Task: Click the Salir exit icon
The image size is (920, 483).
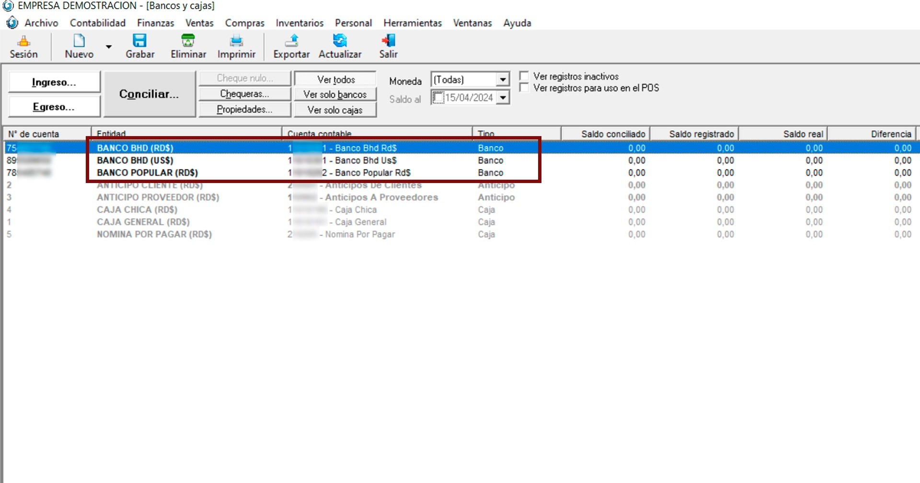Action: click(x=388, y=41)
